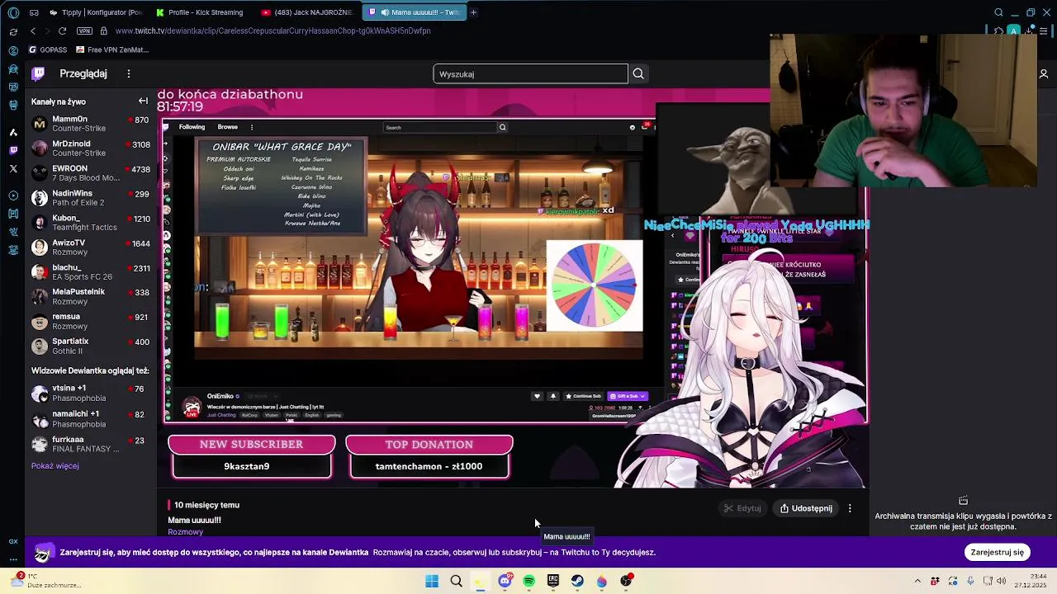
Task: Open Spotify from the taskbar
Action: pyautogui.click(x=528, y=581)
